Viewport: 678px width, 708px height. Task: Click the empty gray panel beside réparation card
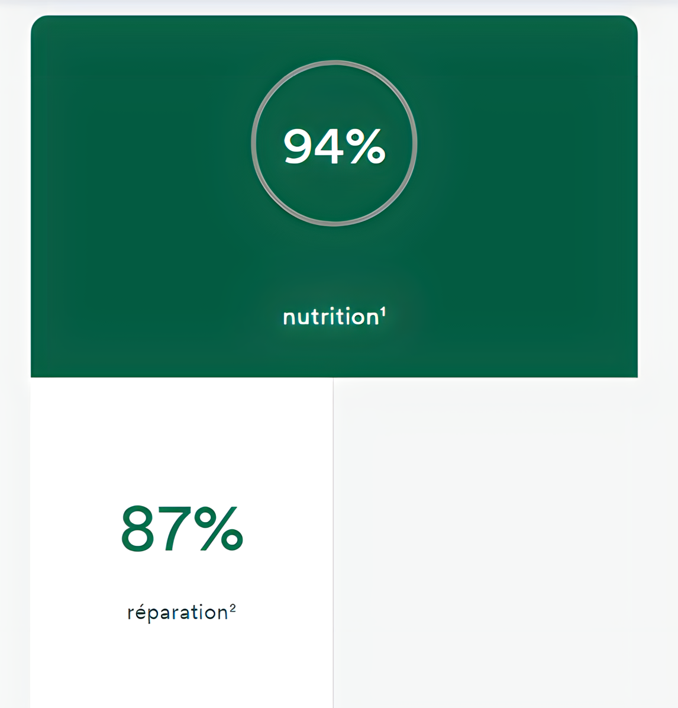pos(486,542)
